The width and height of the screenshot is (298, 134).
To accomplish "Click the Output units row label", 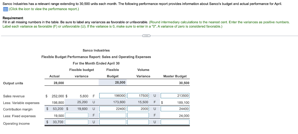I will (x=13, y=83).
